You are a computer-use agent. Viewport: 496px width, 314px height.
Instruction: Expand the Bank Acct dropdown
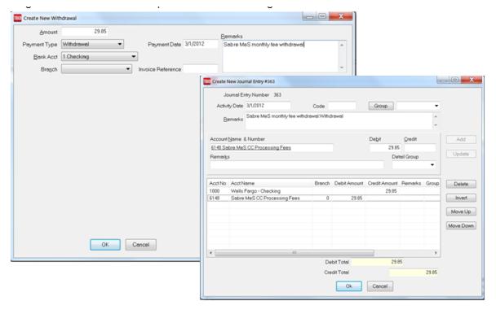tap(100, 56)
